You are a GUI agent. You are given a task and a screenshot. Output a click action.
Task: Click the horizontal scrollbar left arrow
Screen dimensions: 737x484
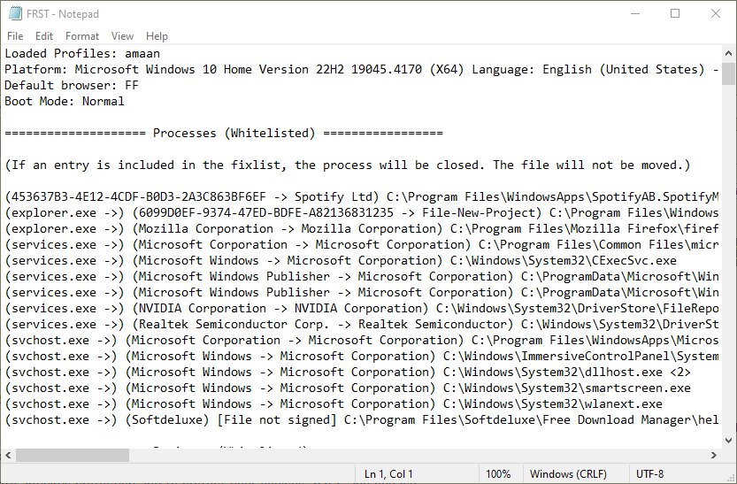point(8,456)
